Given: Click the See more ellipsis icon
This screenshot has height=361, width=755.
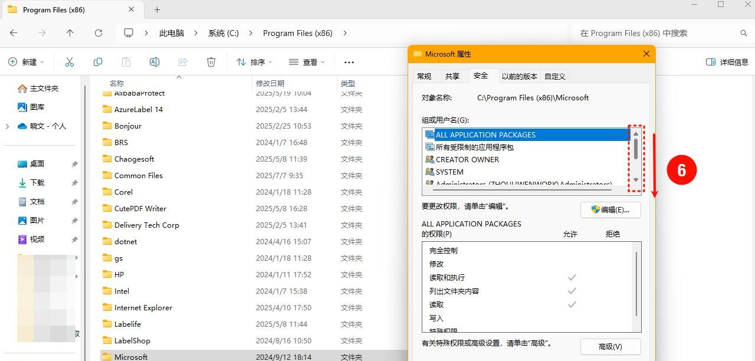Looking at the screenshot, I should [x=349, y=61].
